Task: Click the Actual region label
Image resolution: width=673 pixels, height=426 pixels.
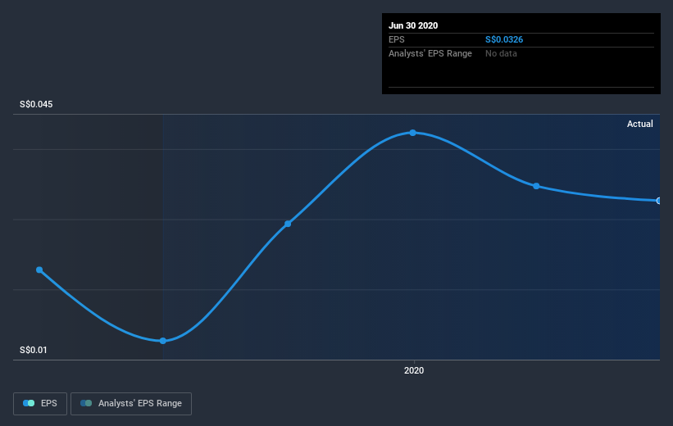Action: 640,124
